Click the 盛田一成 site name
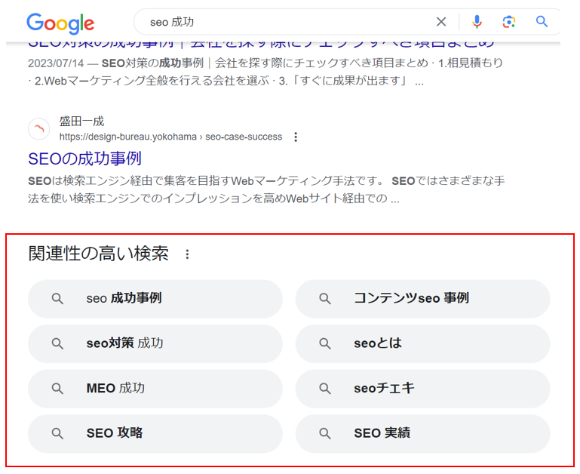This screenshot has width=580, height=474. tap(81, 121)
